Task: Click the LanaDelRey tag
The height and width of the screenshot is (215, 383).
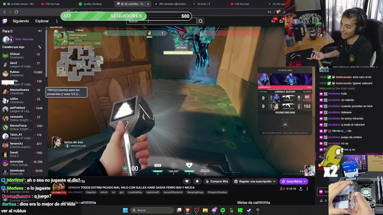Action: point(135,192)
